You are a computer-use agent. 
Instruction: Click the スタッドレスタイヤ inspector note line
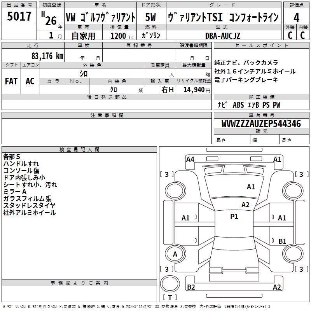point(30,205)
